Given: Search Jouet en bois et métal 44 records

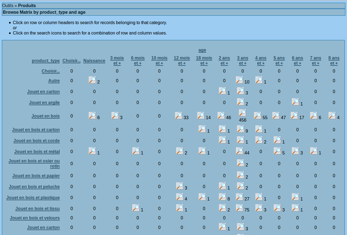Looking at the screenshot, I should (239, 151).
